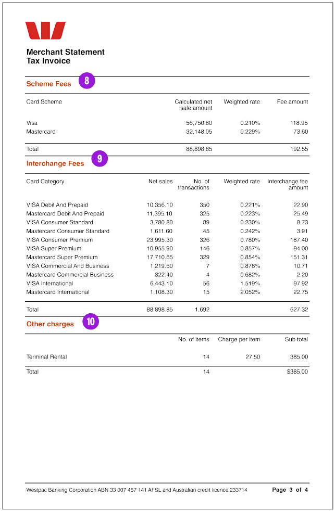Select the Other charges section heading

click(x=50, y=324)
